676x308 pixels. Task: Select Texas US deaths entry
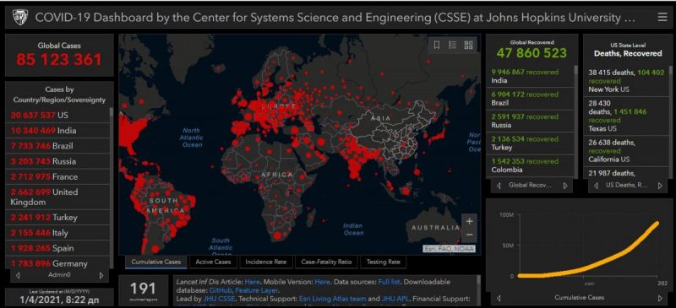(x=626, y=116)
